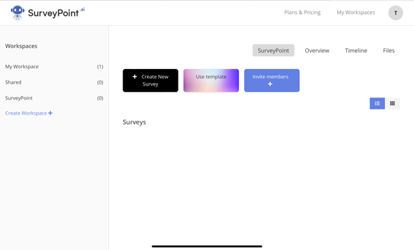Open Plans & Pricing page
Image resolution: width=414 pixels, height=250 pixels.
click(303, 13)
